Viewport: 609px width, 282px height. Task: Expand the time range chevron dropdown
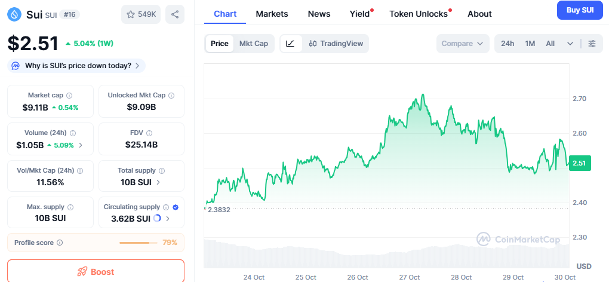(570, 44)
